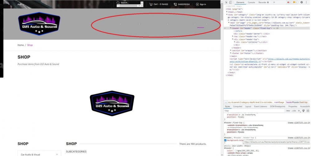Add a new style rule with plus icon
The height and width of the screenshot is (156, 311).
[x=299, y=111]
